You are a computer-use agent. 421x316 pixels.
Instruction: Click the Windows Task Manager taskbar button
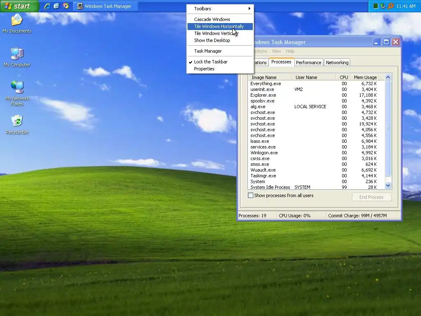[x=106, y=6]
